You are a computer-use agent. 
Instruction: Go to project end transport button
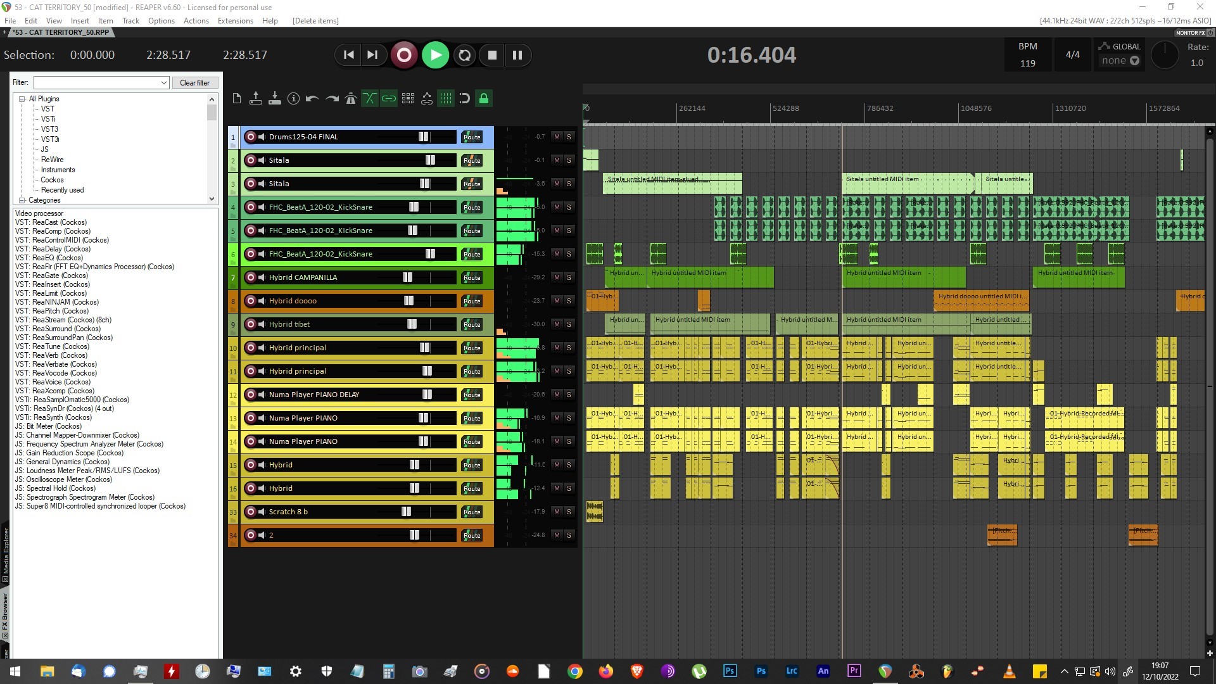[372, 55]
